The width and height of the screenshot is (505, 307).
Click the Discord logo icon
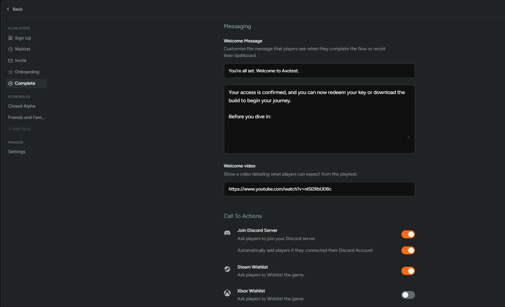point(227,233)
